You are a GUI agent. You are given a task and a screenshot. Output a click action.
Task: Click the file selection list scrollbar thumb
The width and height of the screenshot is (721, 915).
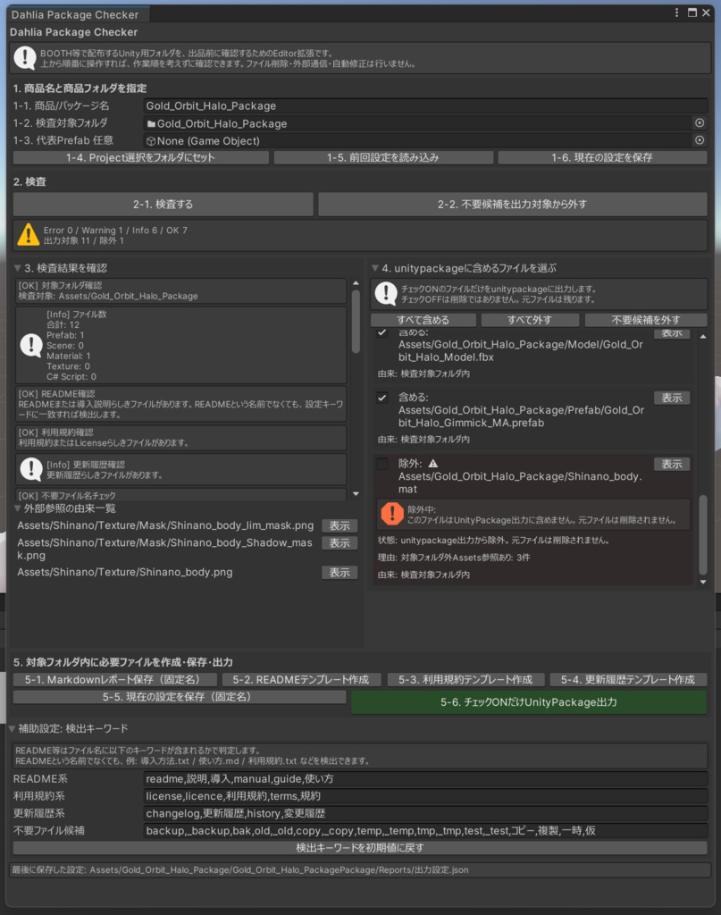point(703,535)
